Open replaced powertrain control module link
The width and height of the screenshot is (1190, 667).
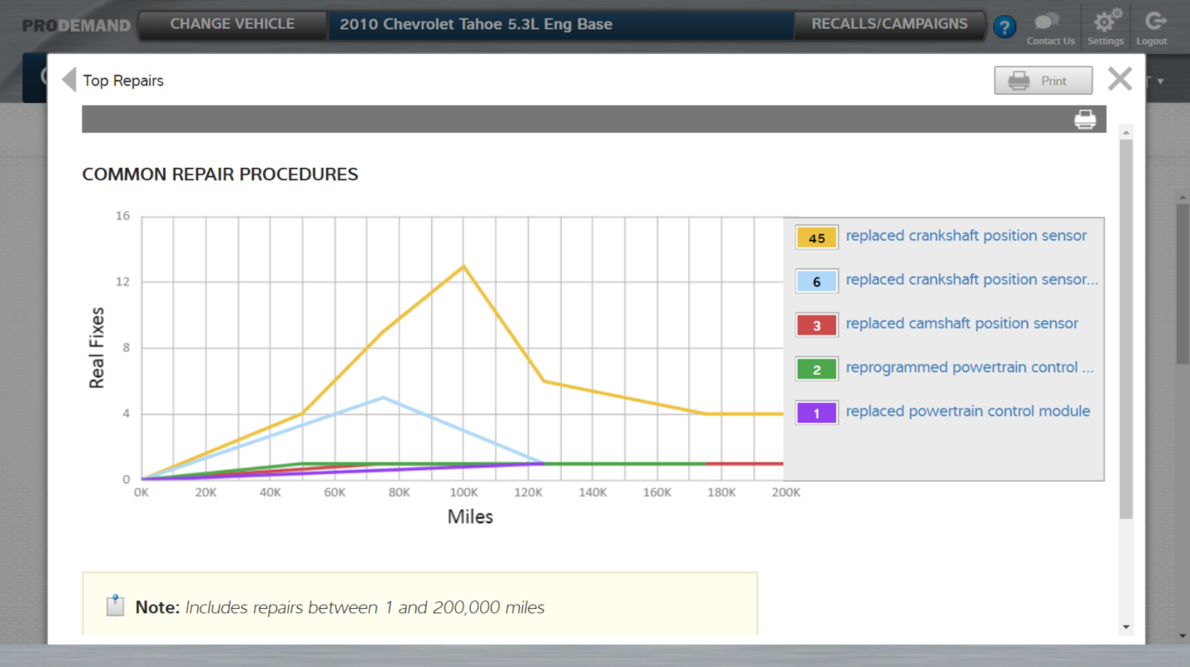967,412
